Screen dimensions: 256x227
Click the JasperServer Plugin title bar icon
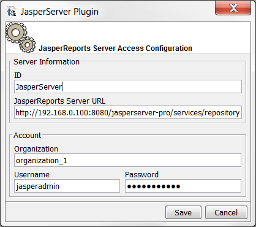(x=12, y=11)
